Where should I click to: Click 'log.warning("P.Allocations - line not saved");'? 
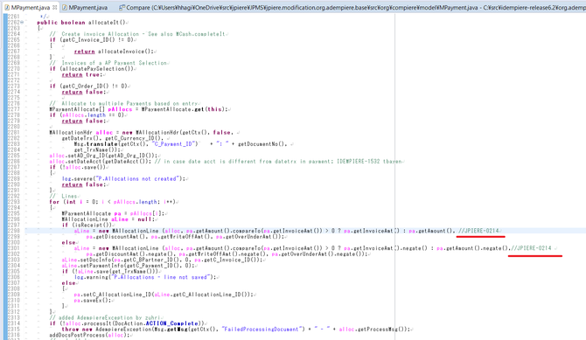point(145,277)
